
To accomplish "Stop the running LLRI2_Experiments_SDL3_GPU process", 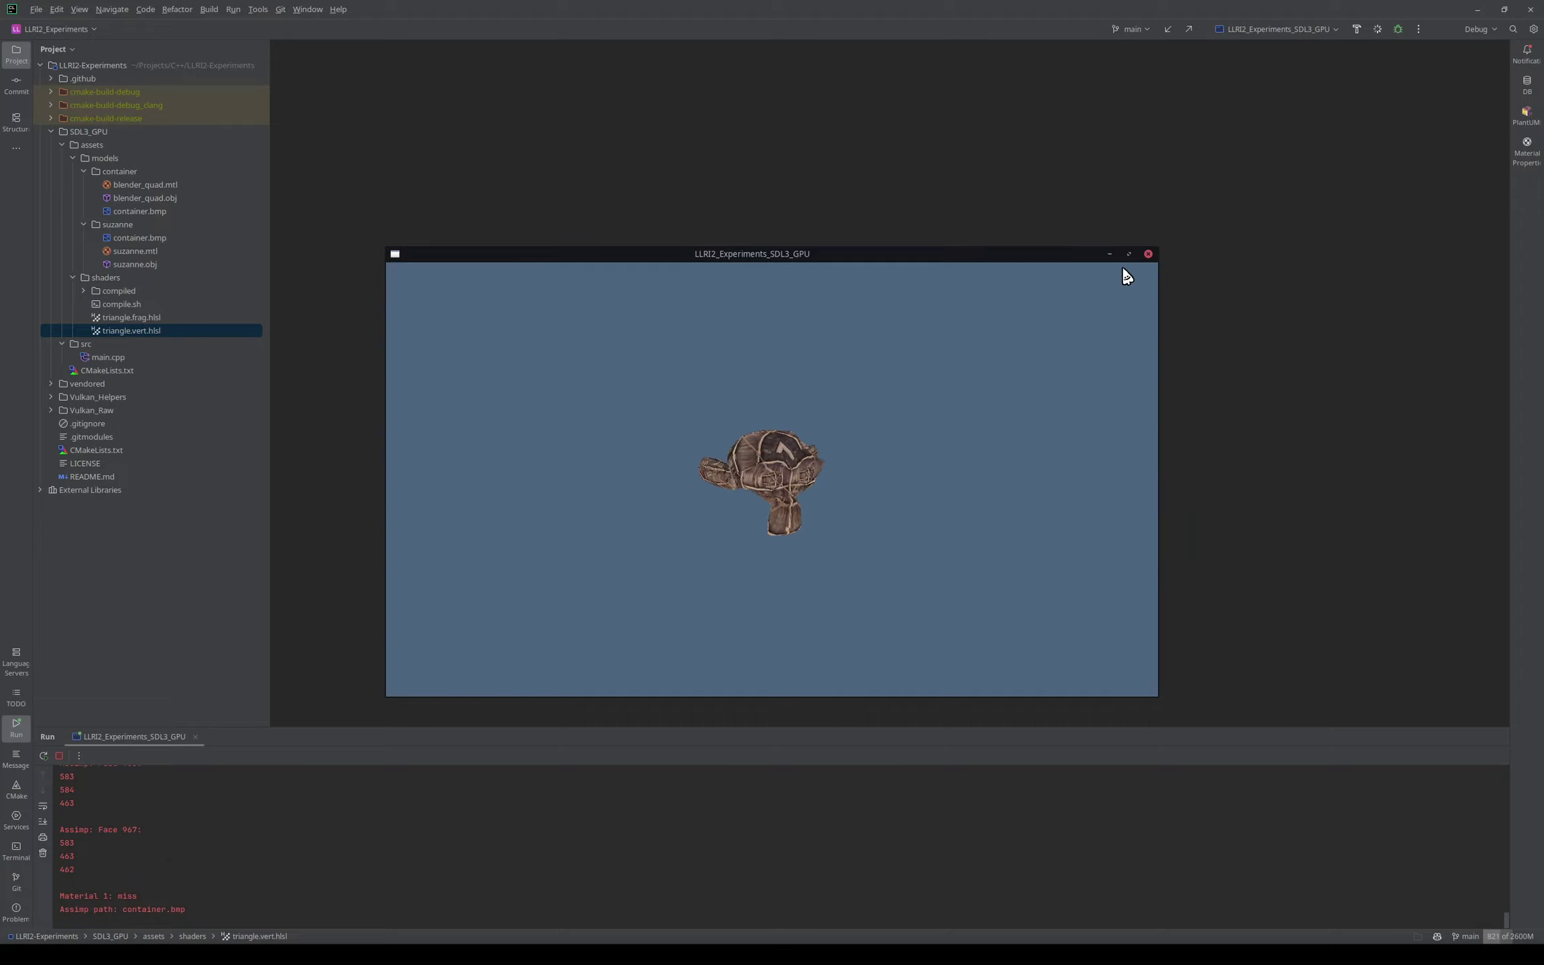I will coord(59,756).
